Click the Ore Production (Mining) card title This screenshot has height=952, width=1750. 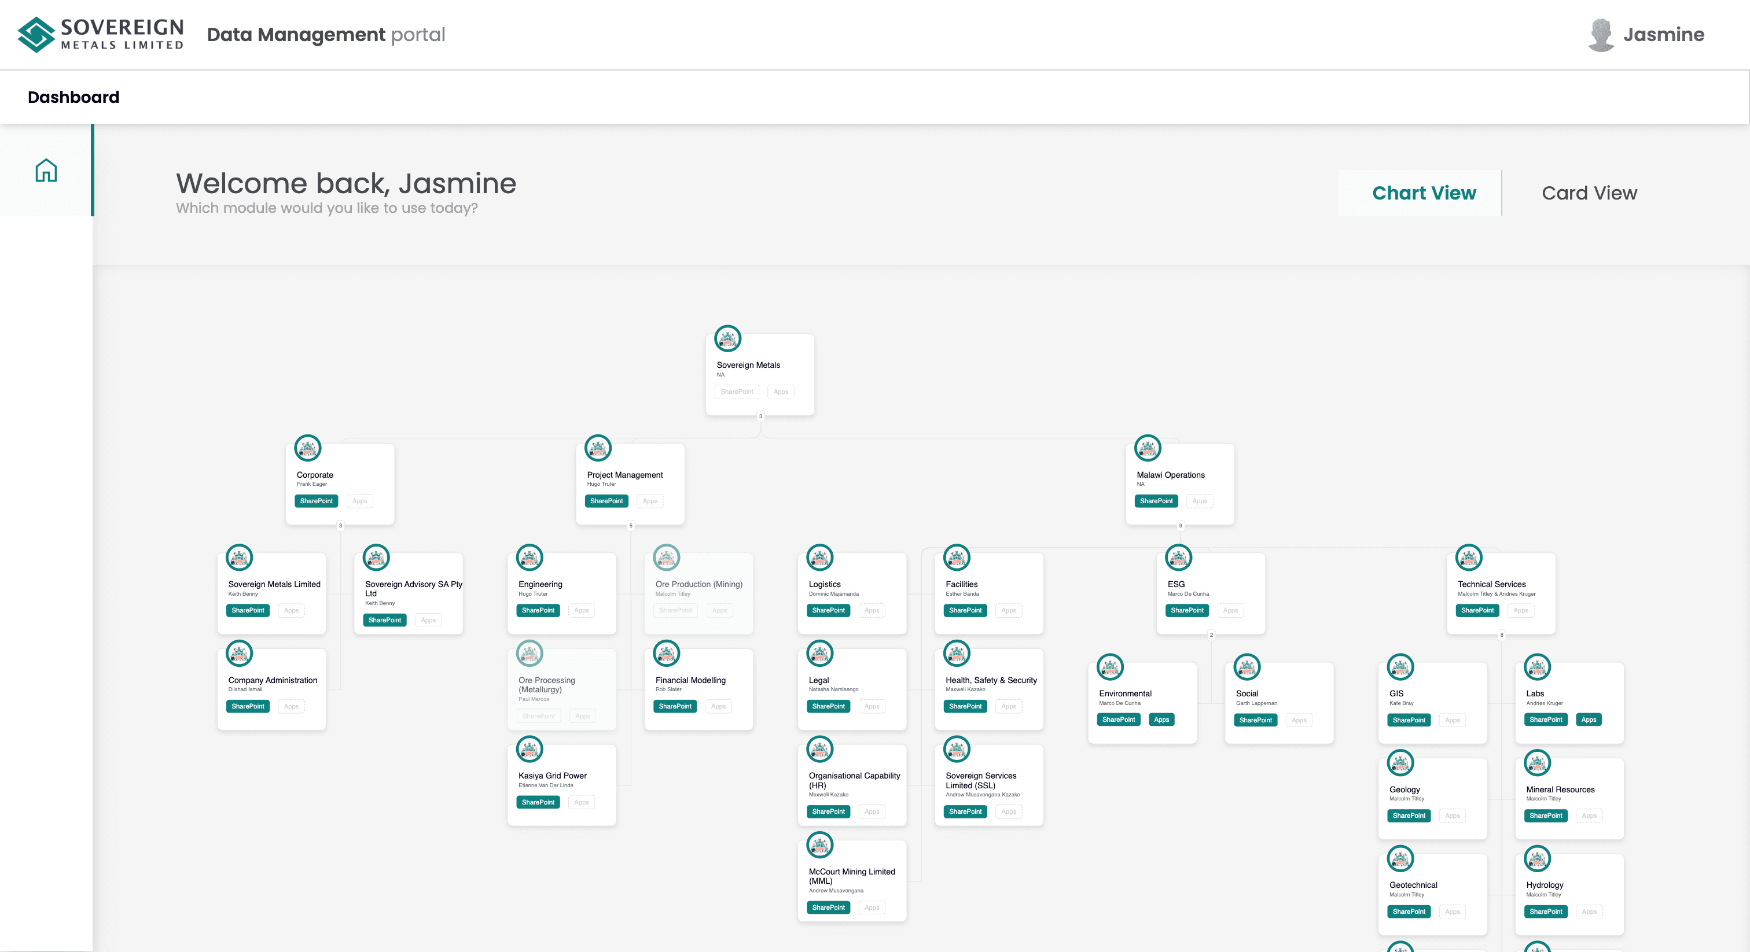pos(699,584)
